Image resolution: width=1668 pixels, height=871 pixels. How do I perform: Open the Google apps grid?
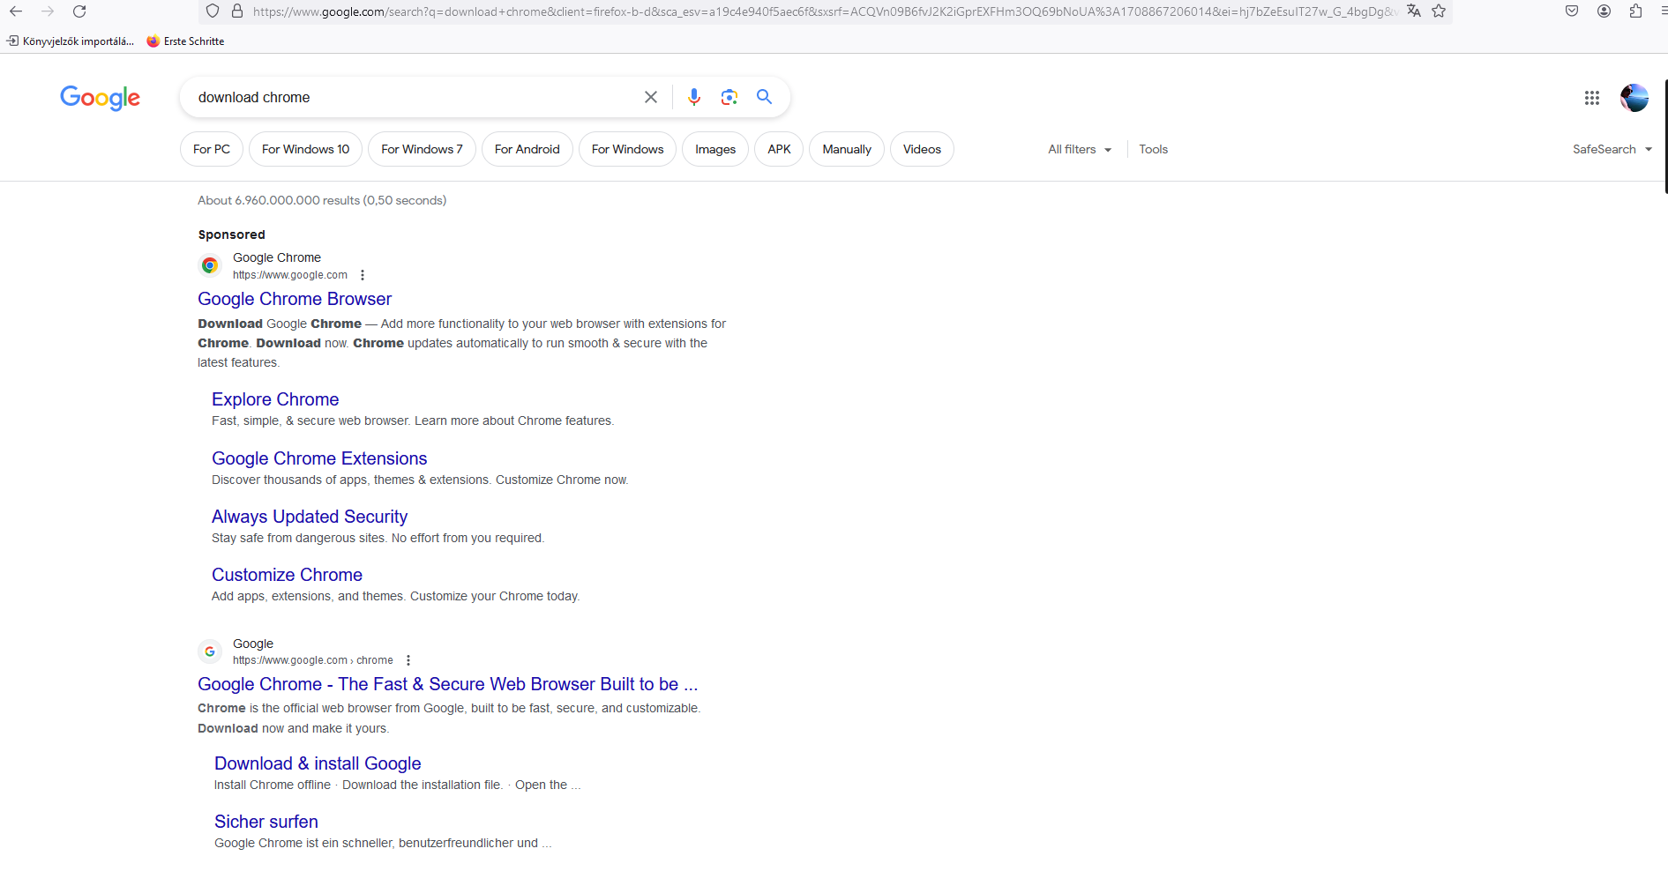click(x=1591, y=98)
